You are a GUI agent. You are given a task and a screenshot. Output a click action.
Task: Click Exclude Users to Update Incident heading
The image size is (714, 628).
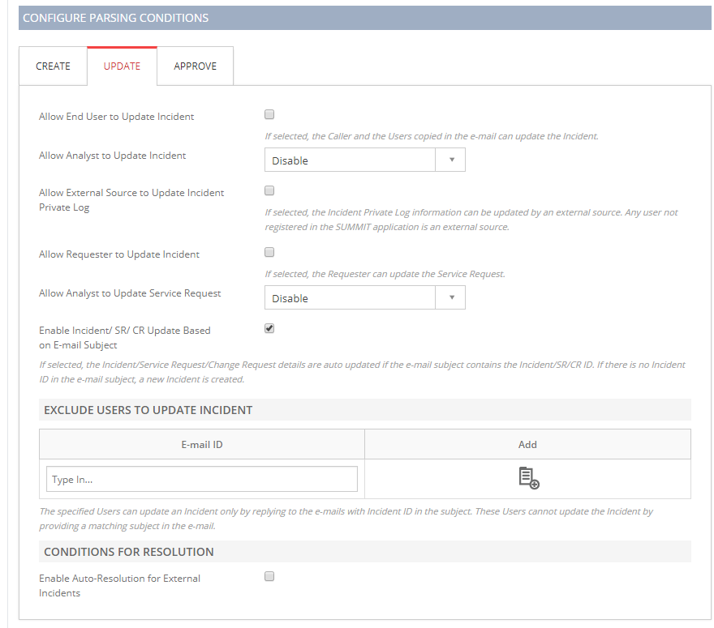click(x=148, y=410)
